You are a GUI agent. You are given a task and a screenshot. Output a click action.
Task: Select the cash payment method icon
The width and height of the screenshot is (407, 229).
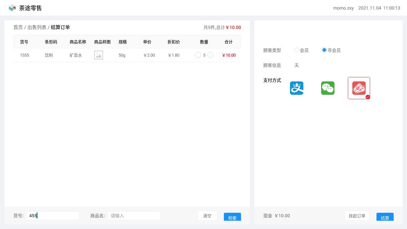pos(359,88)
